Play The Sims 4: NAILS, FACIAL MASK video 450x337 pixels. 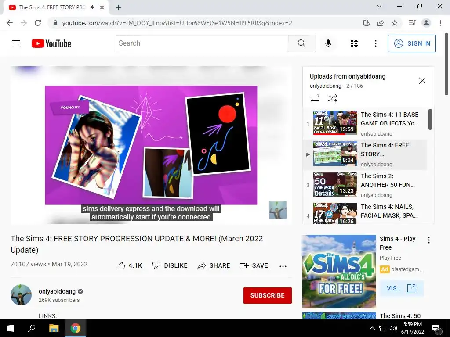tap(365, 213)
